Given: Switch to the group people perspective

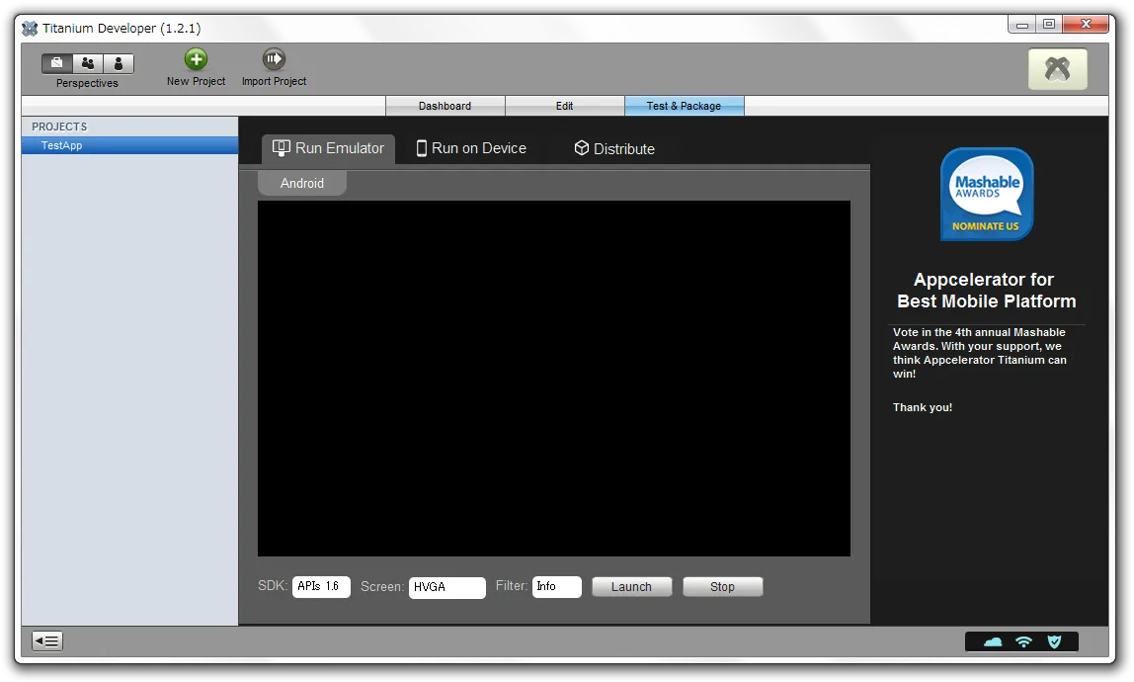Looking at the screenshot, I should click(x=88, y=63).
